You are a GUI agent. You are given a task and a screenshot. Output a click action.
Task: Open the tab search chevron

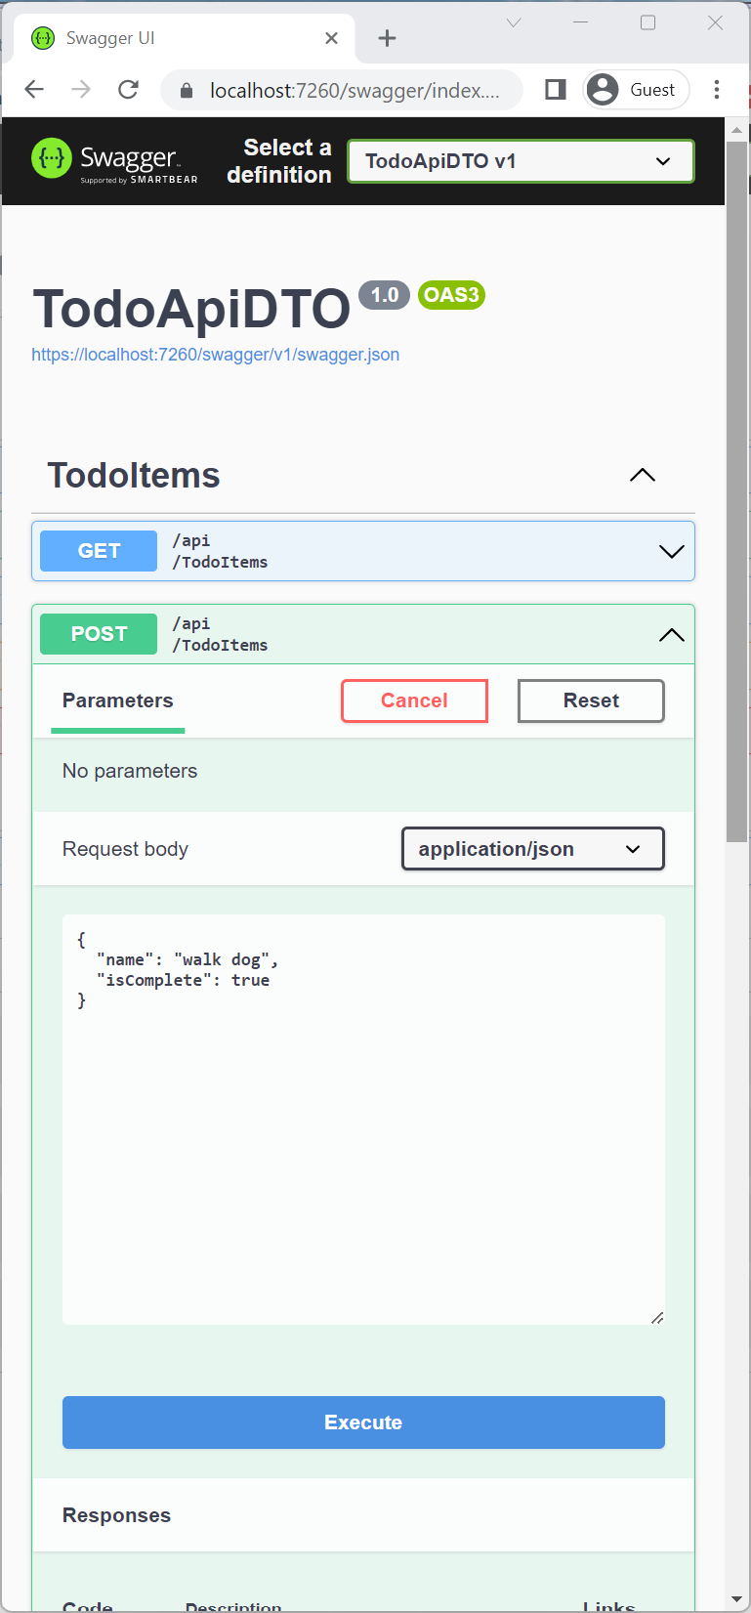pos(514,22)
